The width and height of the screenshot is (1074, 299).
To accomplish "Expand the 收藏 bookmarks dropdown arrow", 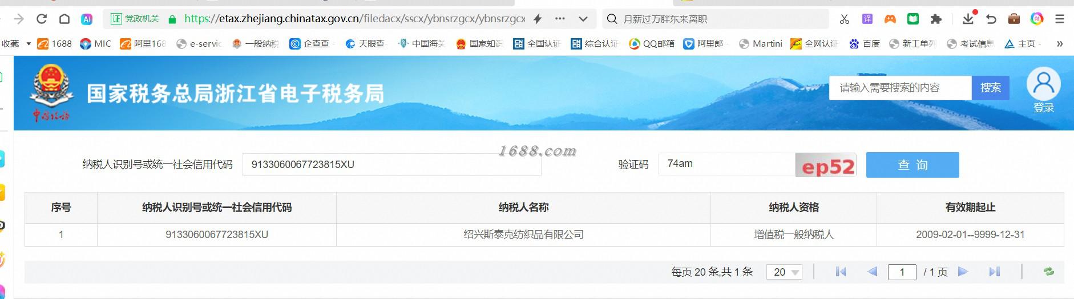I will tap(29, 44).
